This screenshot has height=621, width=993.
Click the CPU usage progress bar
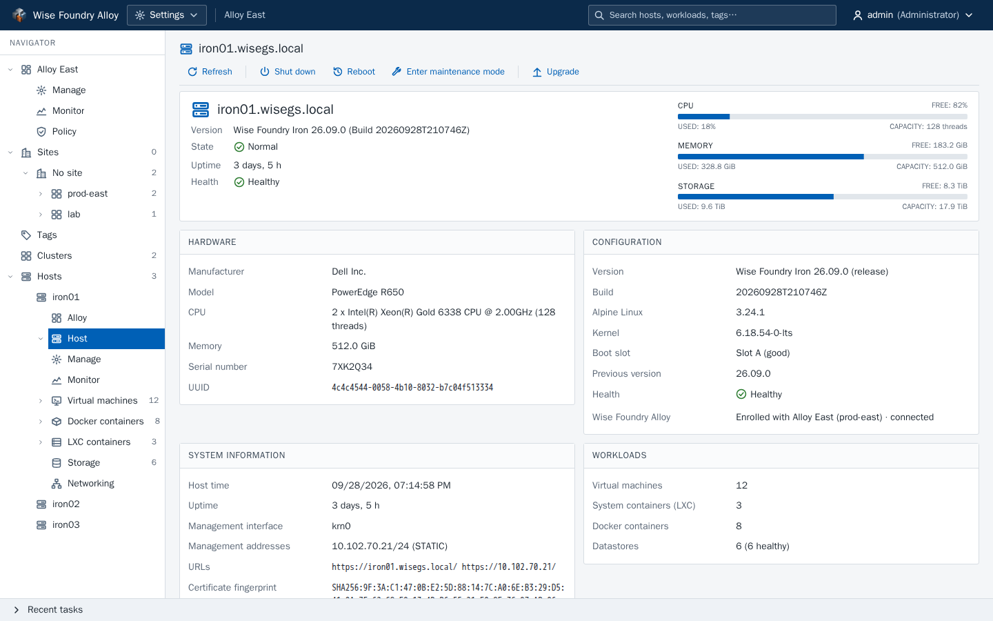tap(823, 117)
